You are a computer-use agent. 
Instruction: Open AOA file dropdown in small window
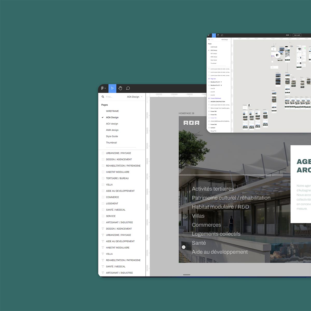pos(288,35)
